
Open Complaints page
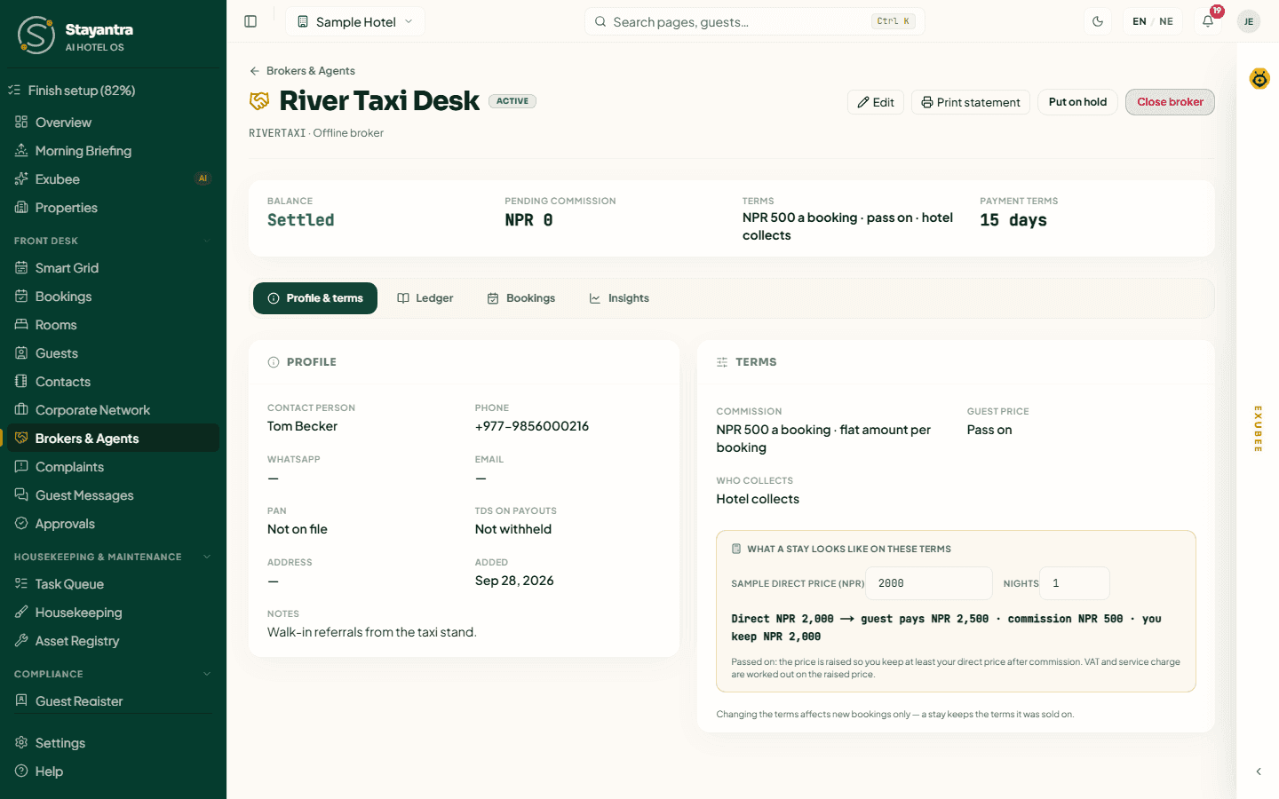pyautogui.click(x=113, y=467)
